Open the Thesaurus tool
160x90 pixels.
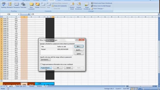[16, 5]
